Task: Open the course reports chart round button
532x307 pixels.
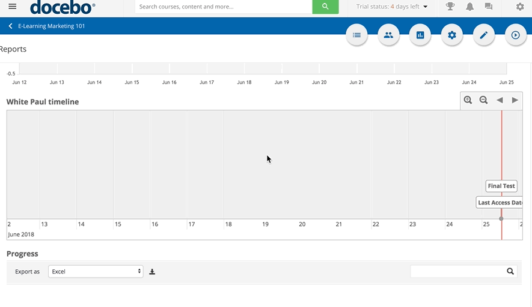Action: [x=420, y=35]
